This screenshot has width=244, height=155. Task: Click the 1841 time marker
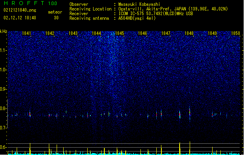pos(26,33)
